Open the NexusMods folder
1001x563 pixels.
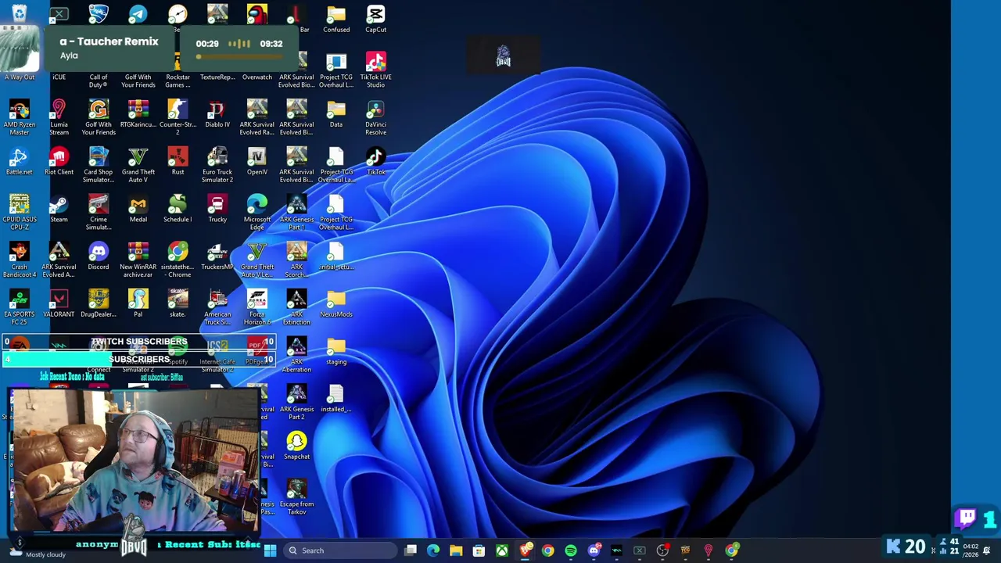tap(336, 303)
